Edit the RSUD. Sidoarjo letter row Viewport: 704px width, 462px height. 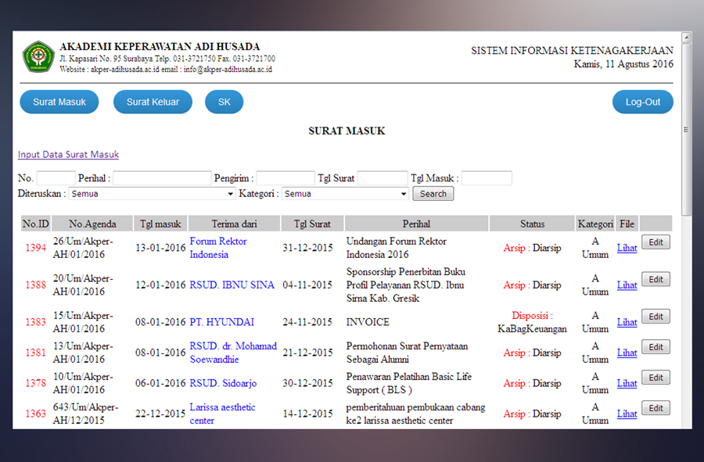coord(656,378)
